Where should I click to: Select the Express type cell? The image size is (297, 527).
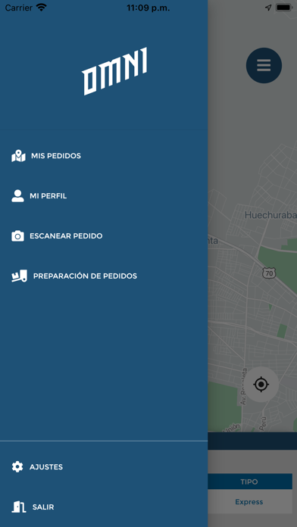click(x=249, y=502)
